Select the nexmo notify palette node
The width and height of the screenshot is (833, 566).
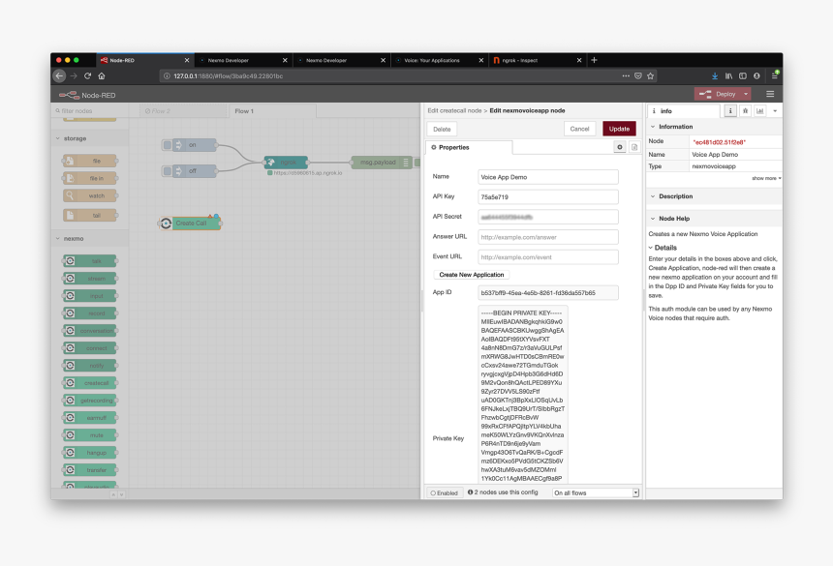tap(90, 366)
